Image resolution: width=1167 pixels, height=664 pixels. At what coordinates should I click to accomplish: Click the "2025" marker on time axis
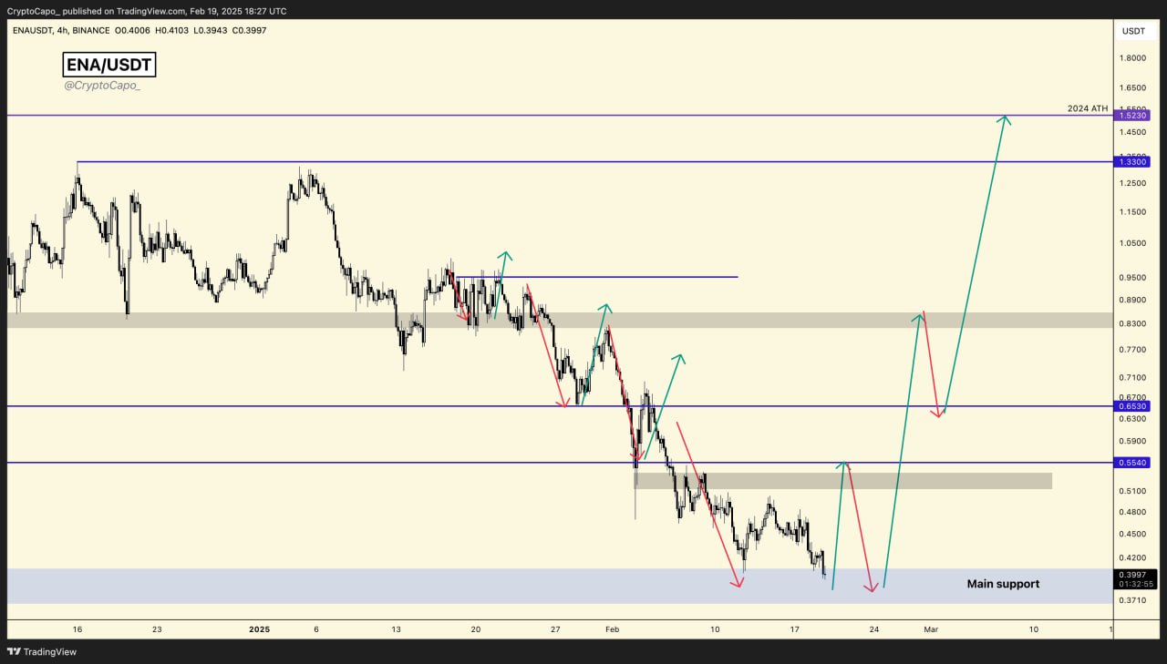coord(260,629)
